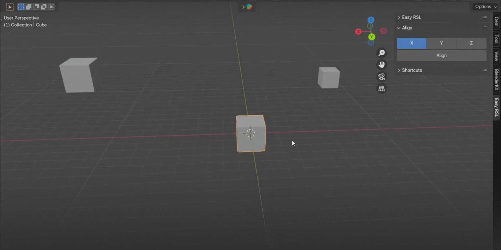Screen dimensions: 501x250
Task: Select the far left cube in viewport
Action: 78,75
